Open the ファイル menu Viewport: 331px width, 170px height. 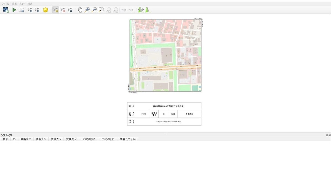(x=6, y=4)
